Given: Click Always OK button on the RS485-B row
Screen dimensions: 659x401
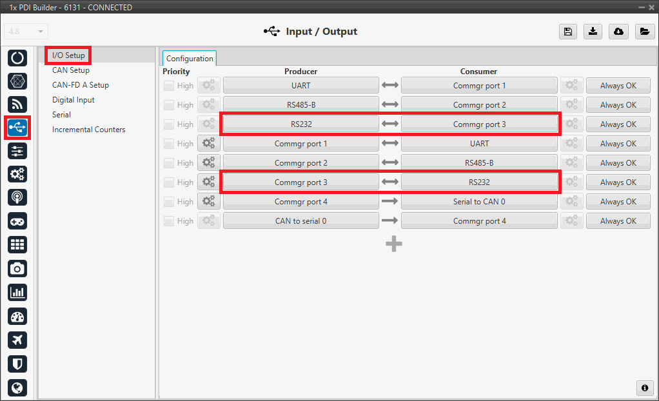Looking at the screenshot, I should [618, 105].
